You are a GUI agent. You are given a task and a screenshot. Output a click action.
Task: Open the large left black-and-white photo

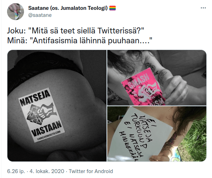(57, 106)
